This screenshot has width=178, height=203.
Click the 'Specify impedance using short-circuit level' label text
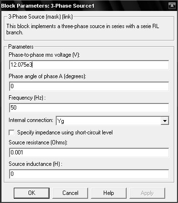(x=65, y=132)
